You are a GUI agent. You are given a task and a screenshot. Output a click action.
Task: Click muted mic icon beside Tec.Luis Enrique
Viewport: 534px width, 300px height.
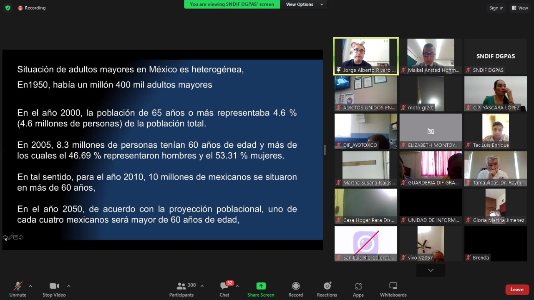pyautogui.click(x=469, y=145)
